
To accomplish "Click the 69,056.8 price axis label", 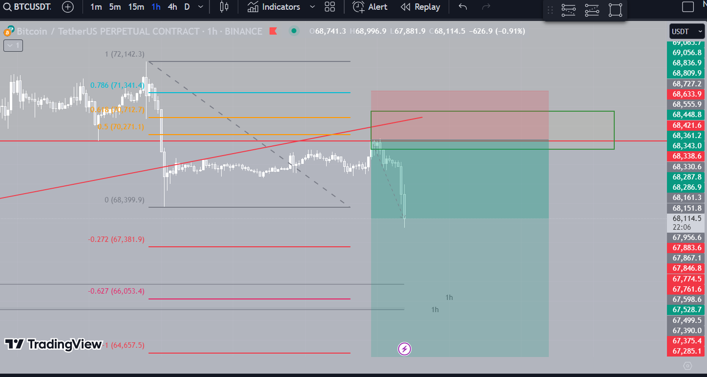I will [686, 53].
